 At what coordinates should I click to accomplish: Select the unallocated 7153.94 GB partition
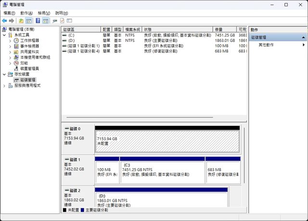point(167,141)
